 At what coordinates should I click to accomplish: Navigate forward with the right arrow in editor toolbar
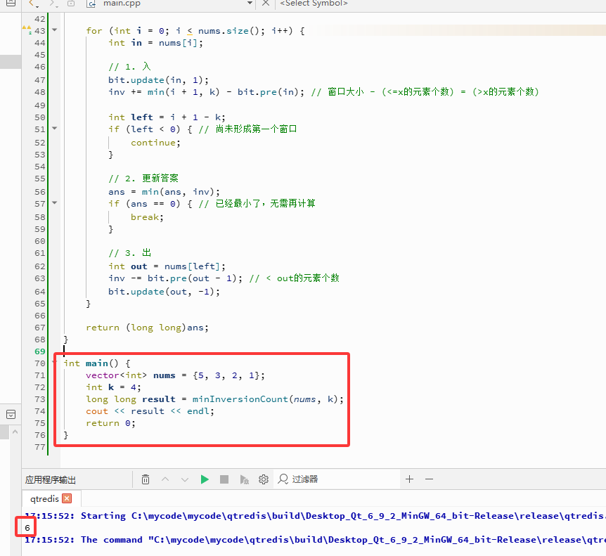tap(53, 4)
